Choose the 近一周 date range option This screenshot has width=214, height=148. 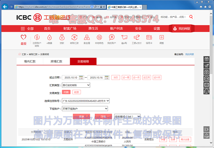click(x=126, y=77)
